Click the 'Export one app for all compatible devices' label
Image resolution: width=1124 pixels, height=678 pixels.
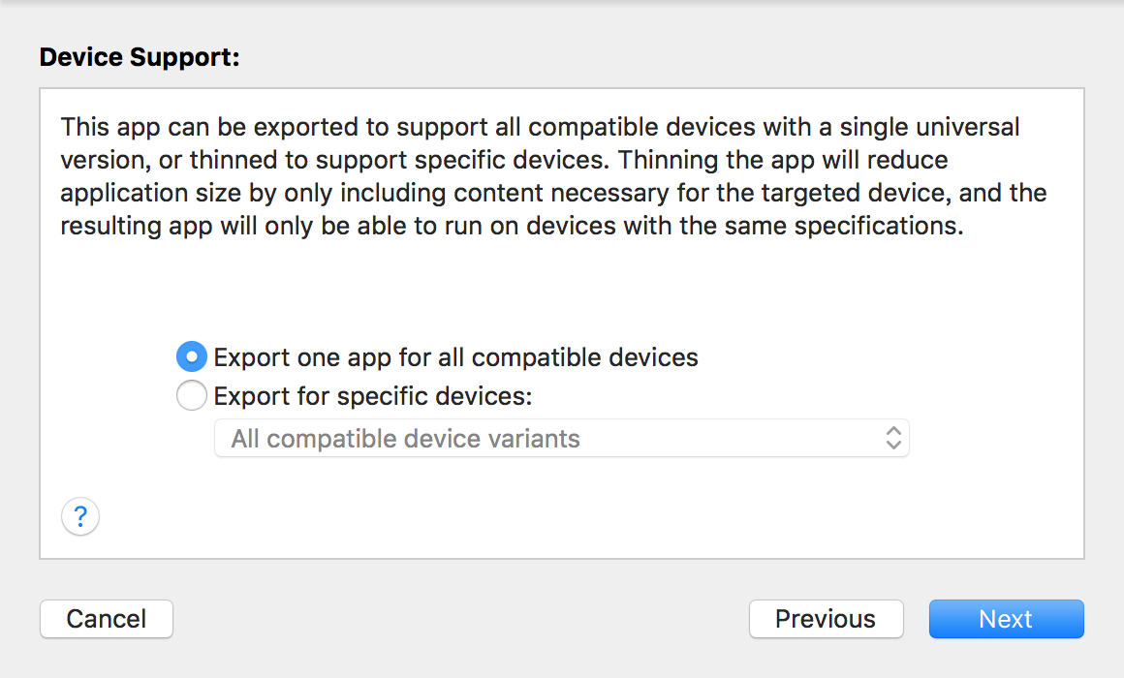tap(455, 357)
